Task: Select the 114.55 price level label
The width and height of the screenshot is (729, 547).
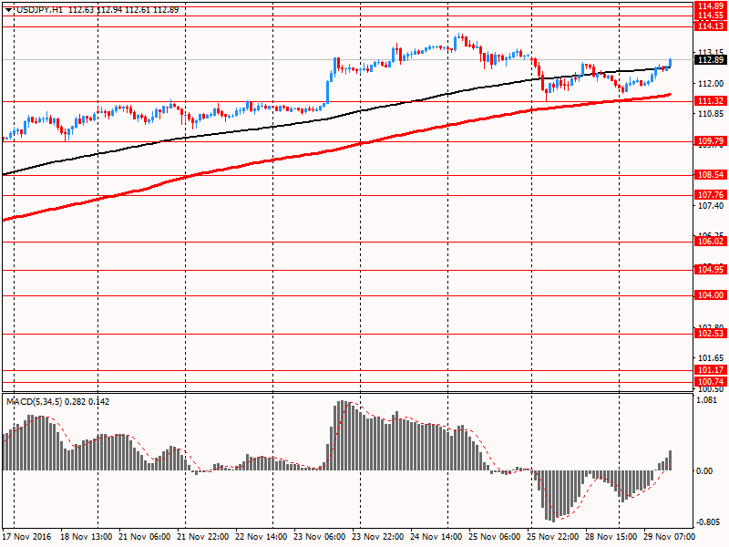Action: (x=711, y=15)
